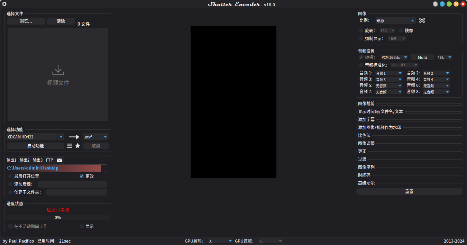Open the 音频1 track dropdown
The width and height of the screenshot is (467, 245).
point(388,73)
